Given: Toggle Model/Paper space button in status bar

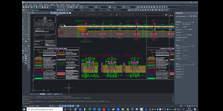Looking at the screenshot, I should pos(78,106).
